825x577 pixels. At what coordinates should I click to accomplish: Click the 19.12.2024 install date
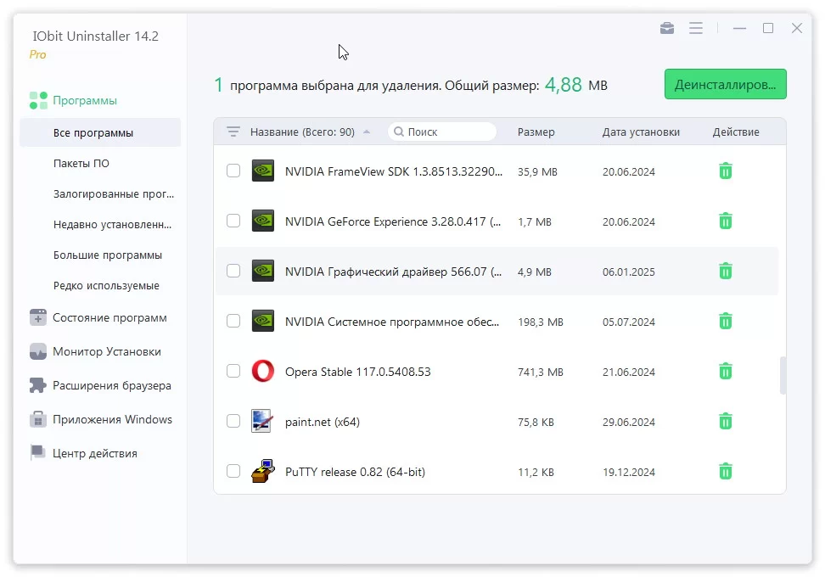[x=629, y=472]
